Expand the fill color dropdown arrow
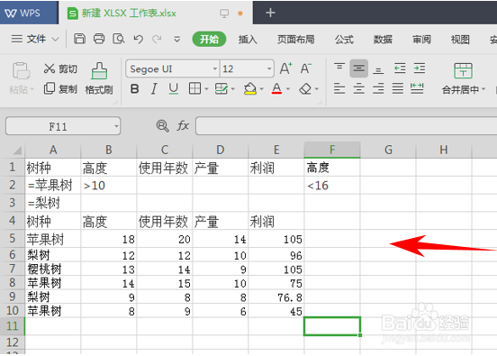The height and width of the screenshot is (356, 497). point(262,89)
